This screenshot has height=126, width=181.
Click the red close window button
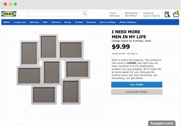coord(5,4)
